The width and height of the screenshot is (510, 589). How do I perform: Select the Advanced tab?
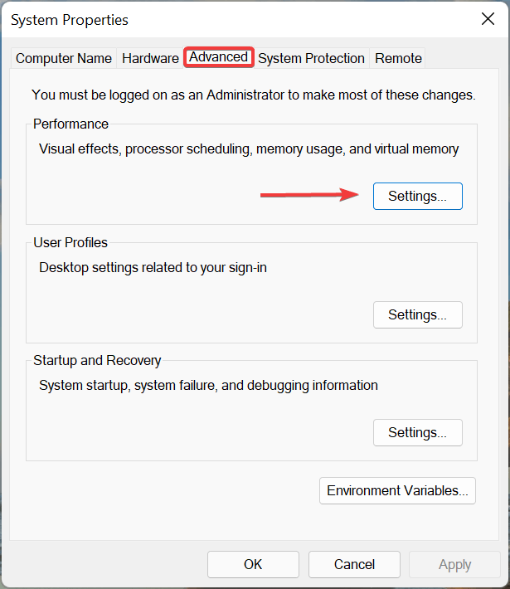pyautogui.click(x=219, y=56)
